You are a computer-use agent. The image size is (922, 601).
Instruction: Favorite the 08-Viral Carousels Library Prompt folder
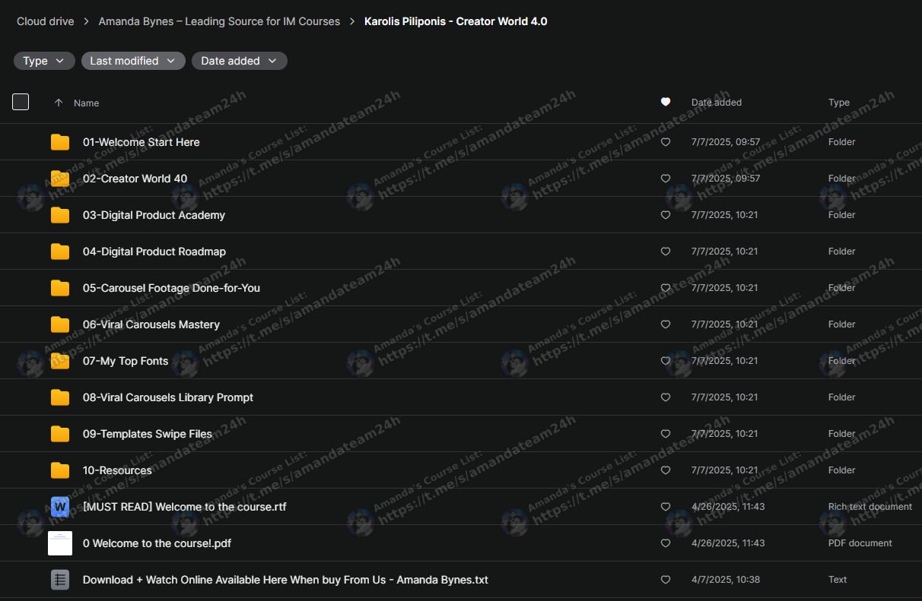[666, 397]
